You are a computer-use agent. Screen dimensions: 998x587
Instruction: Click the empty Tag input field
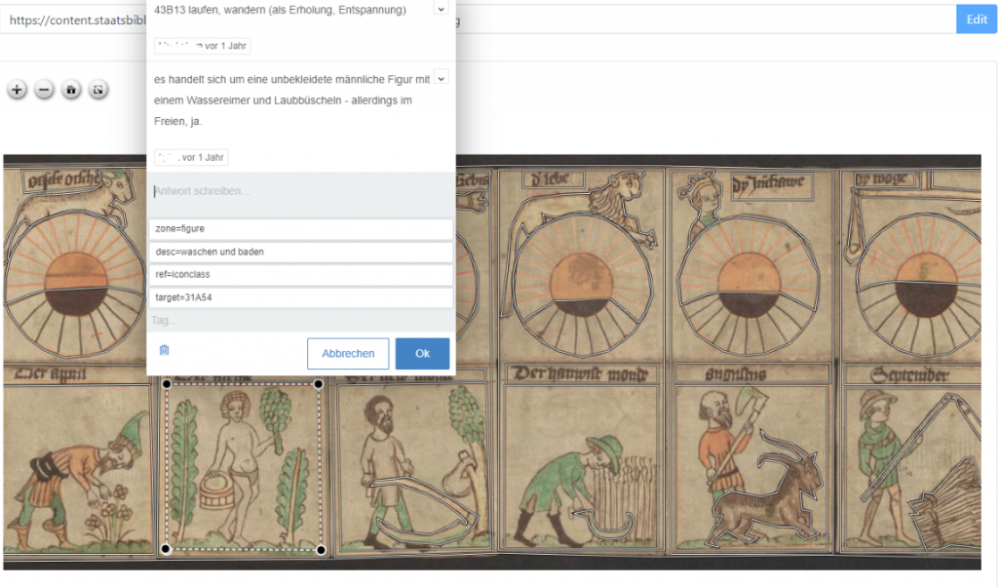click(x=301, y=320)
